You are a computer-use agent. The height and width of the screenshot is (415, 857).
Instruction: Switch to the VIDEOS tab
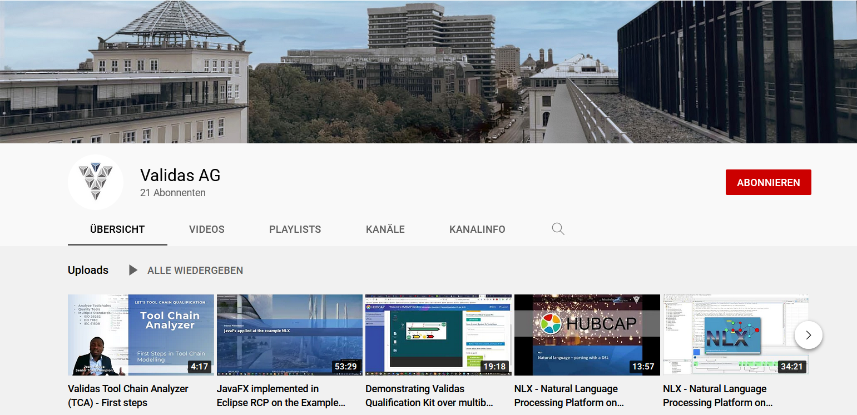pyautogui.click(x=207, y=229)
